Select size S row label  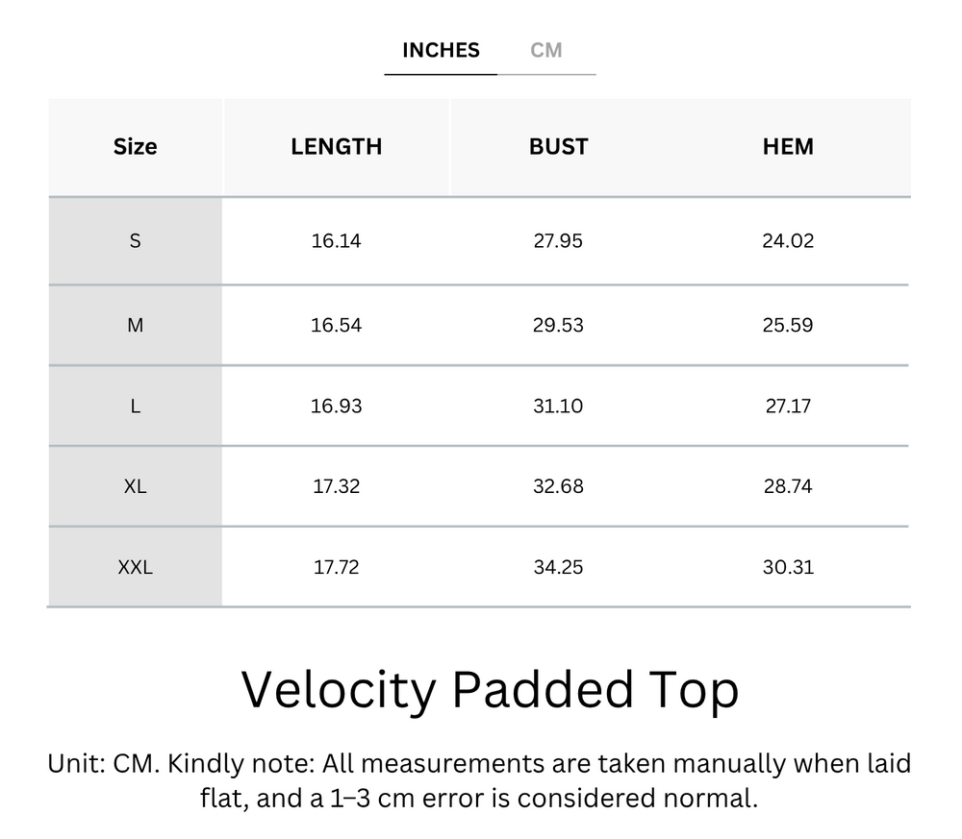[135, 240]
